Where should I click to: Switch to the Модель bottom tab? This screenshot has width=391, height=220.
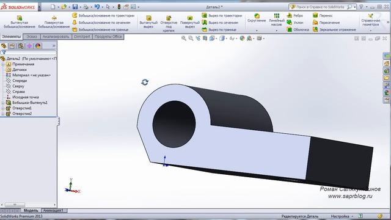(31, 210)
